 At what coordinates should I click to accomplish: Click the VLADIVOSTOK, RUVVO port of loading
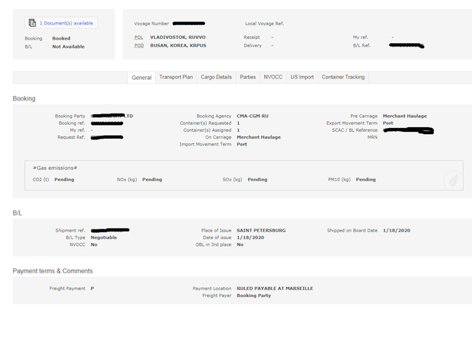coord(178,37)
